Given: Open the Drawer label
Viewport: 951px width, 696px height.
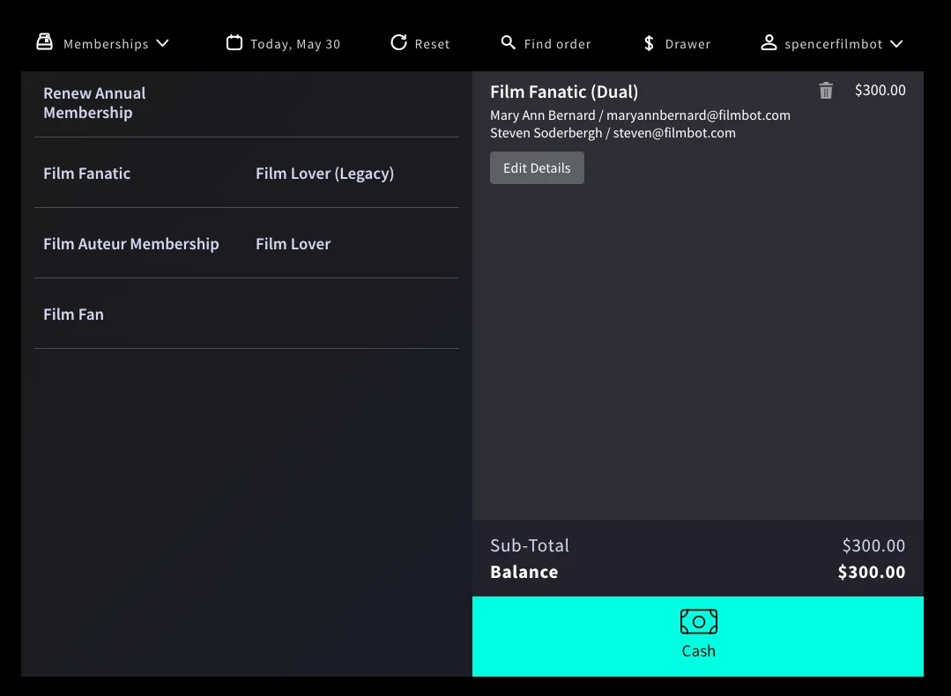Looking at the screenshot, I should click(x=687, y=44).
